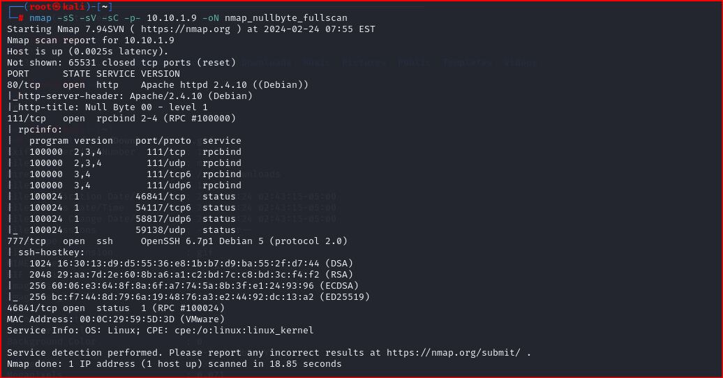Click the red # prompt symbol

tap(21, 18)
